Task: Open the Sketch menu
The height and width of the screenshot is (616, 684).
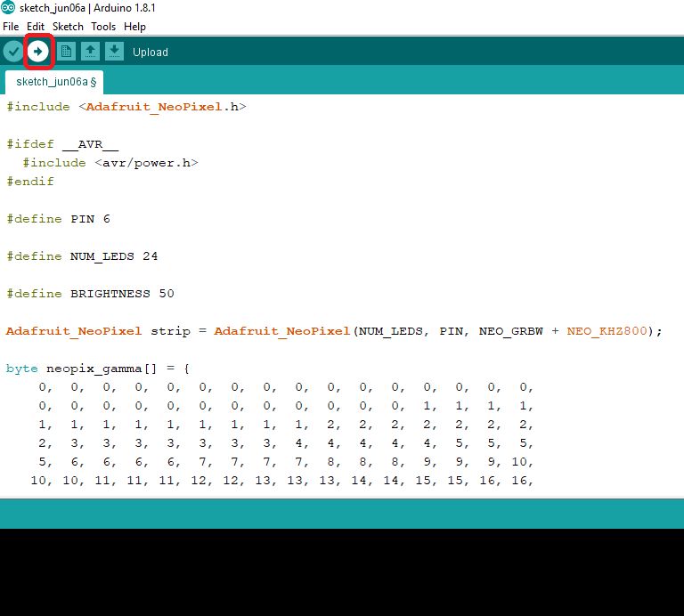Action: (68, 27)
